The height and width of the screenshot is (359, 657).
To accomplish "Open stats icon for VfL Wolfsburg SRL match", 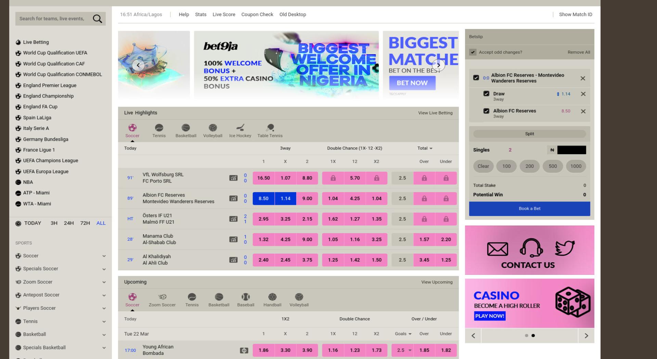I will 233,178.
